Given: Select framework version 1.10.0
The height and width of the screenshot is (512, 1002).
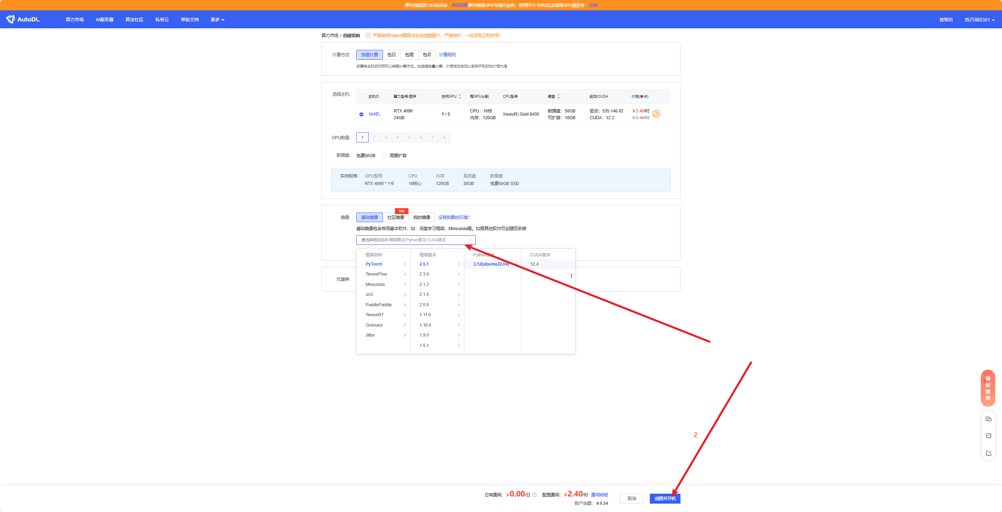Looking at the screenshot, I should tap(437, 325).
